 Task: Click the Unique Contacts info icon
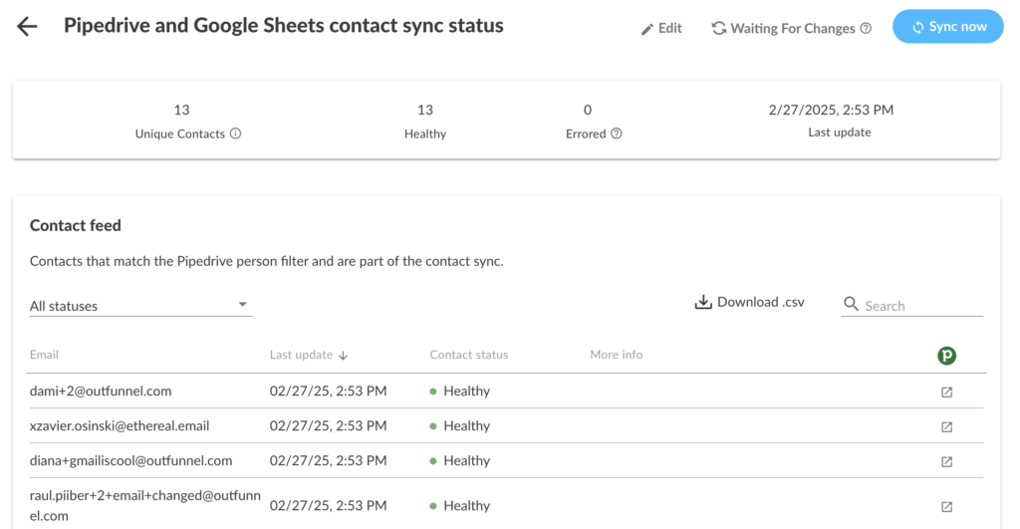[236, 133]
